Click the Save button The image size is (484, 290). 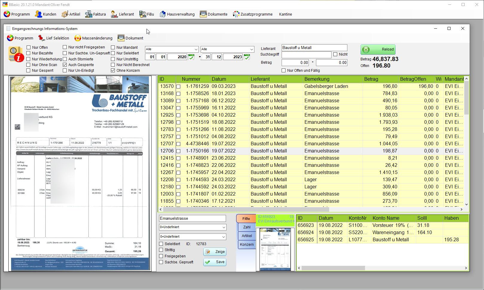pyautogui.click(x=215, y=262)
